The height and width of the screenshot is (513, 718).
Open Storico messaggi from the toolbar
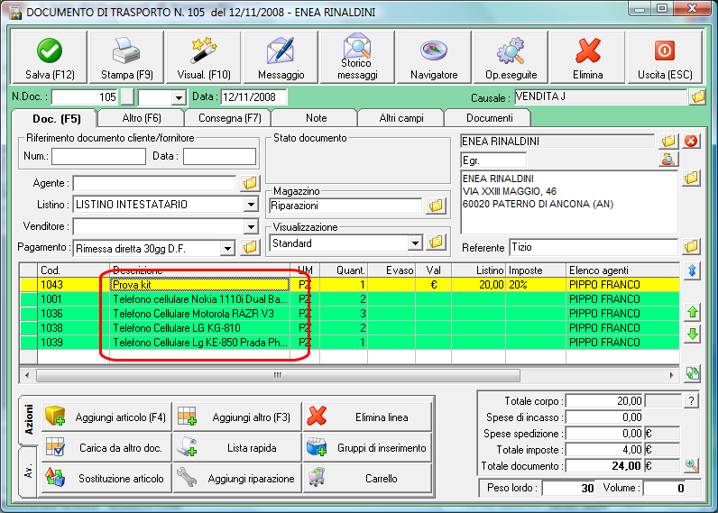(x=356, y=57)
